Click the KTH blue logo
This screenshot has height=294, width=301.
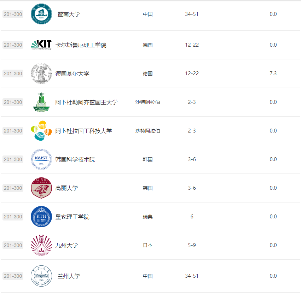[41, 217]
